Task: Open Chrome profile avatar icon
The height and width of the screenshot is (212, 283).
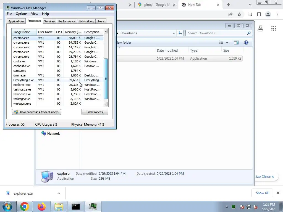Action: coord(268,14)
